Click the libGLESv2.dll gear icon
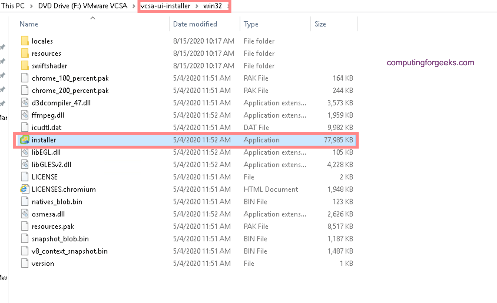 pyautogui.click(x=25, y=164)
